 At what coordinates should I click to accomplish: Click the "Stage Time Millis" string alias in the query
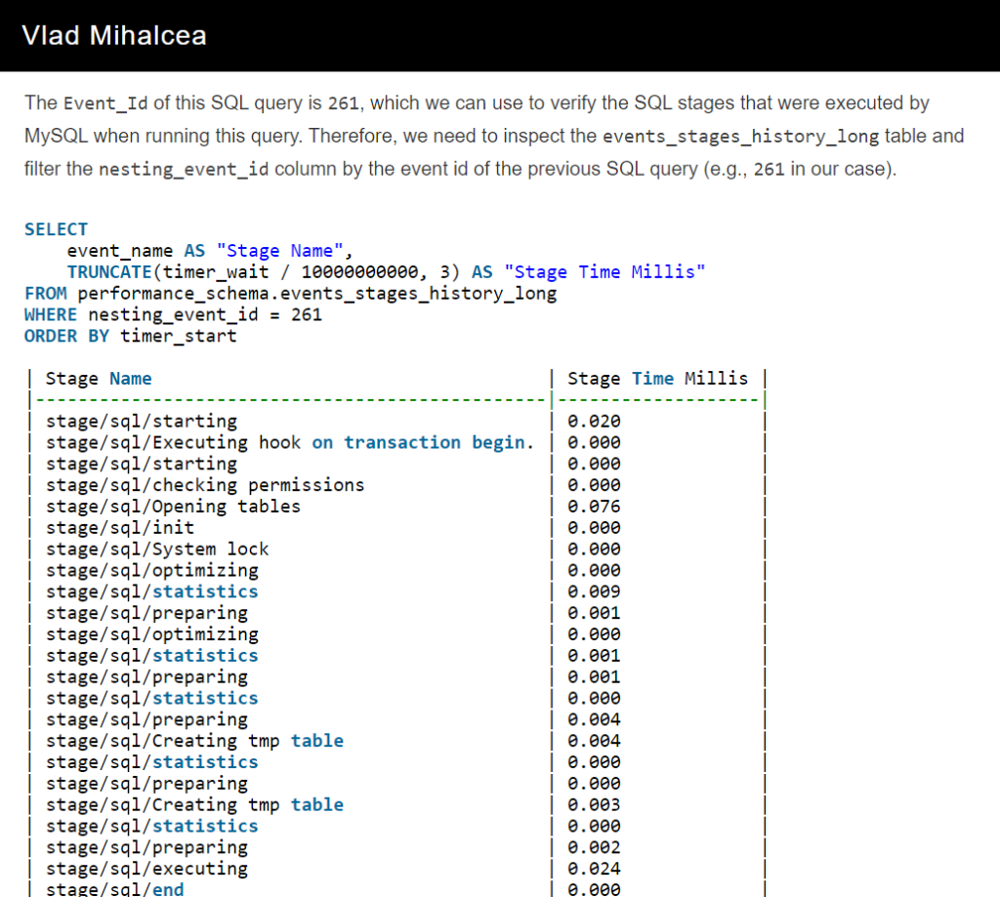(x=604, y=271)
